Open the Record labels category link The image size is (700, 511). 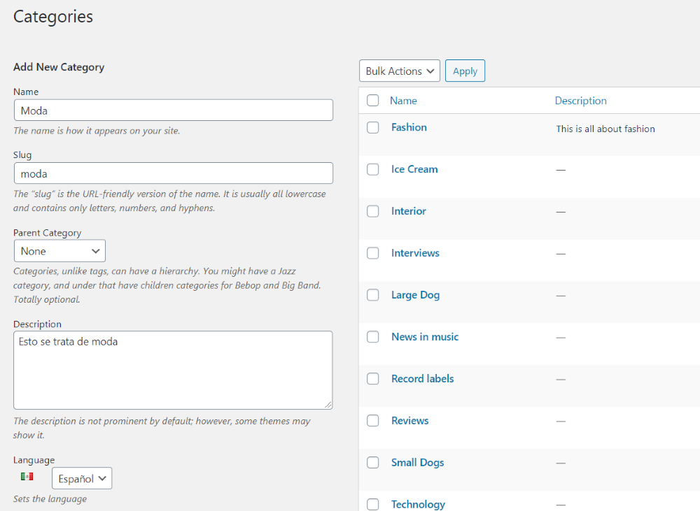point(422,379)
